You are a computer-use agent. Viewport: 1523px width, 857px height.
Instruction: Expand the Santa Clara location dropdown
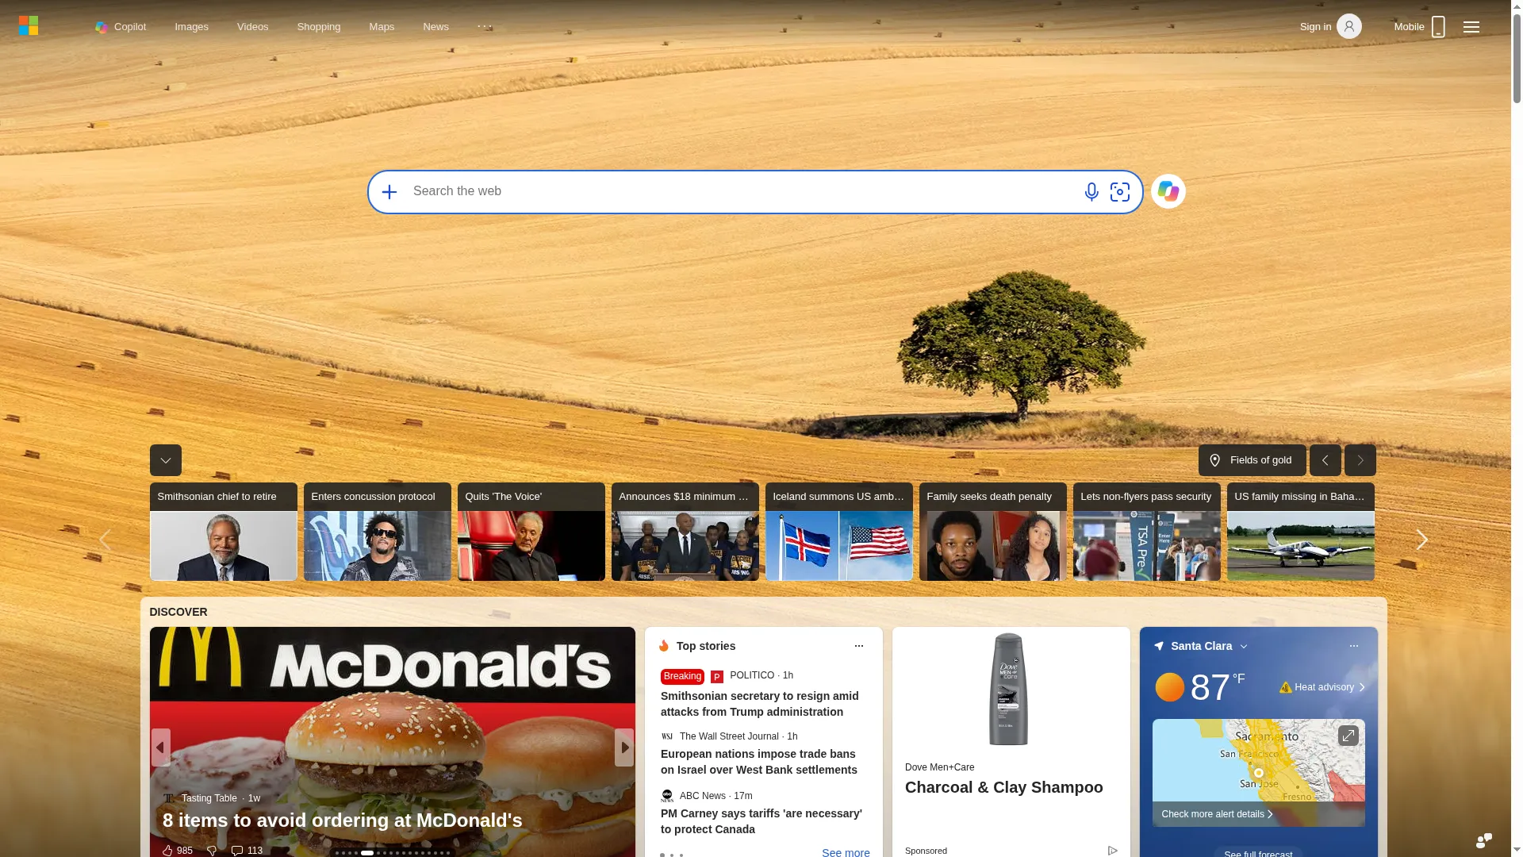pyautogui.click(x=1244, y=647)
